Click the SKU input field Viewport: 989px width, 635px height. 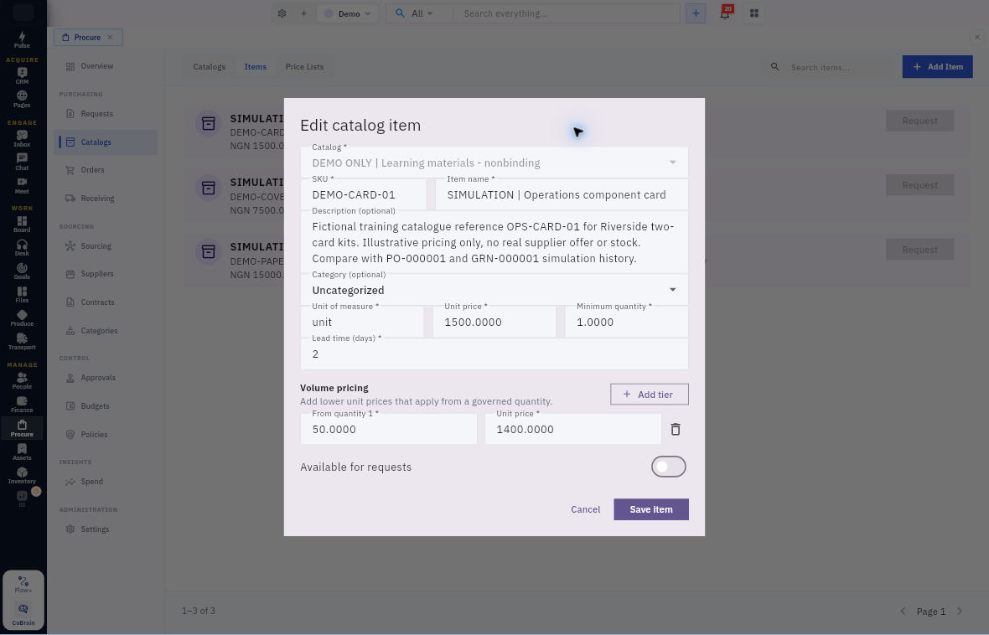pyautogui.click(x=363, y=194)
